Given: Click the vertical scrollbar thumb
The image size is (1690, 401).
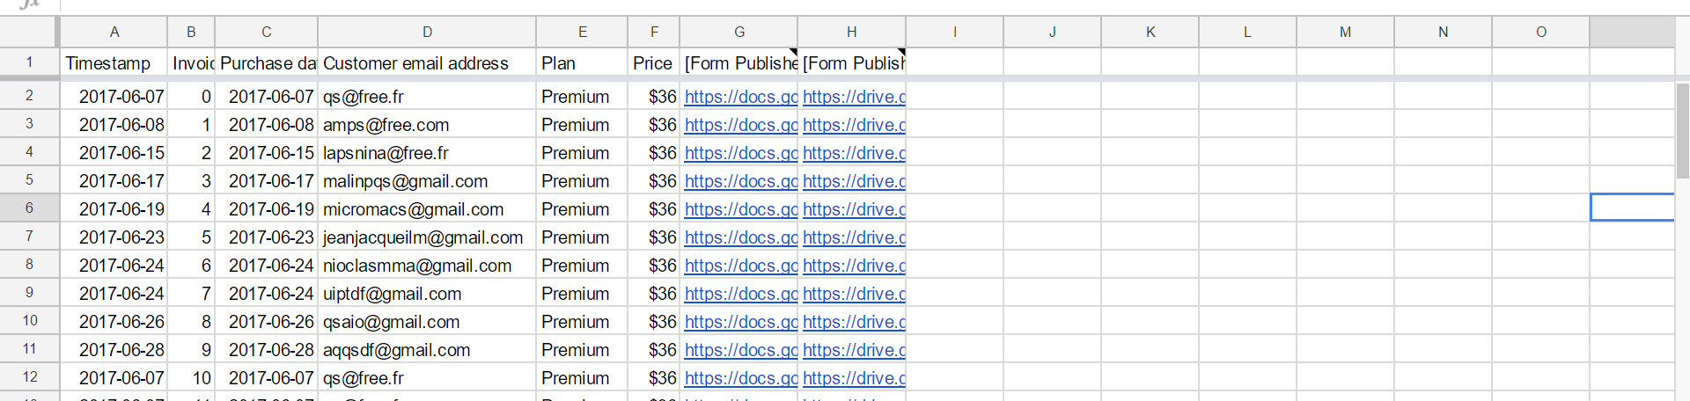Looking at the screenshot, I should click(x=1682, y=131).
